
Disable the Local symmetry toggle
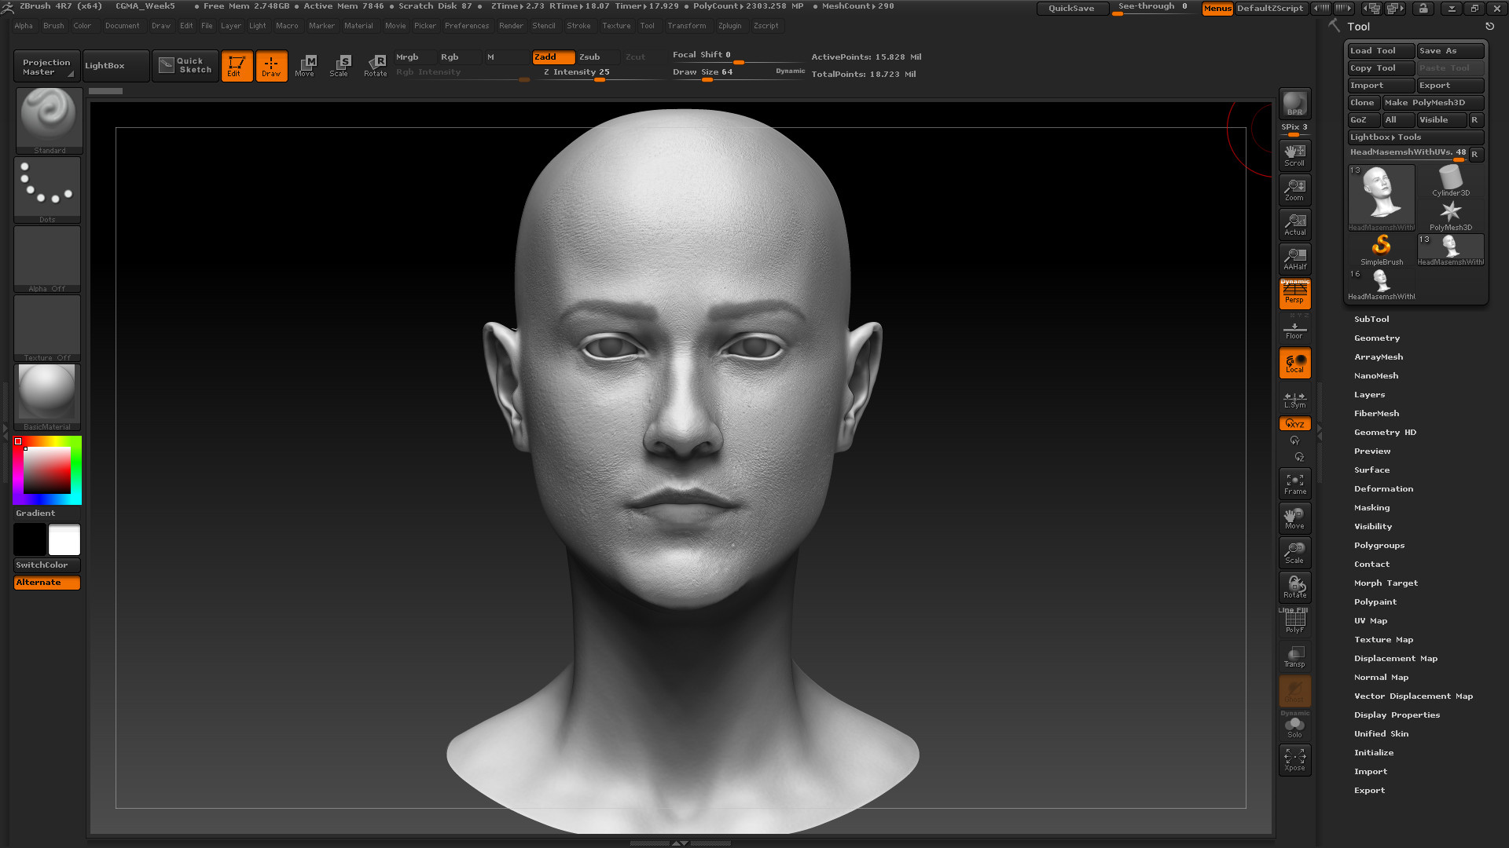[1294, 363]
